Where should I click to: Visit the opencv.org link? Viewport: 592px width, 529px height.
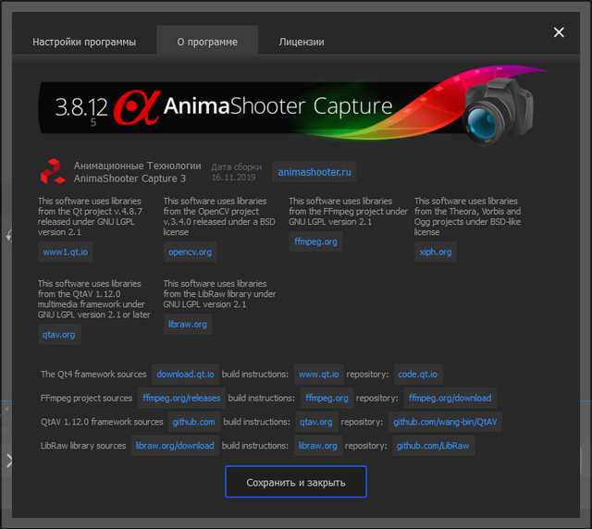click(x=190, y=252)
